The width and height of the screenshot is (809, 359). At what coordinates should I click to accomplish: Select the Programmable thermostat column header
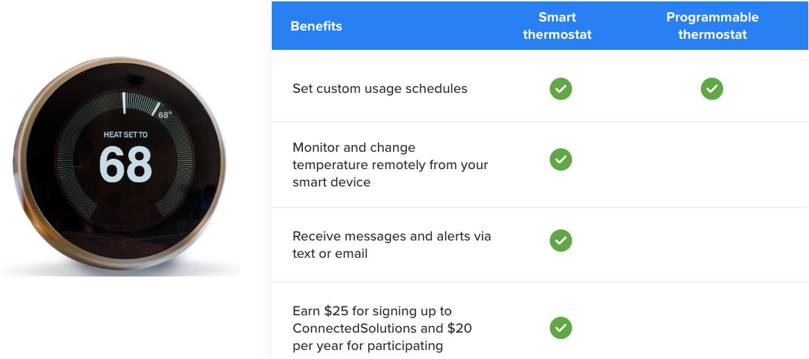point(713,26)
